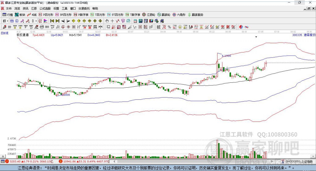Click the red floppy save icon
The width and height of the screenshot is (316, 171).
151,21
